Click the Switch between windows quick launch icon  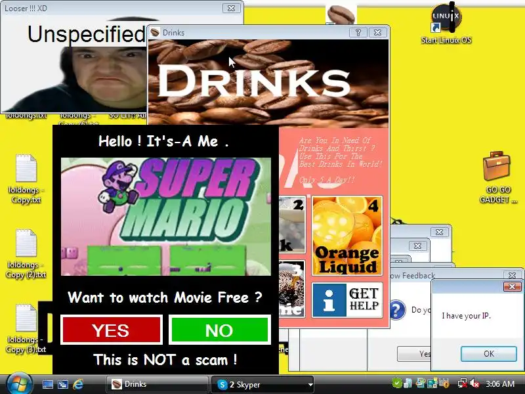(x=62, y=384)
